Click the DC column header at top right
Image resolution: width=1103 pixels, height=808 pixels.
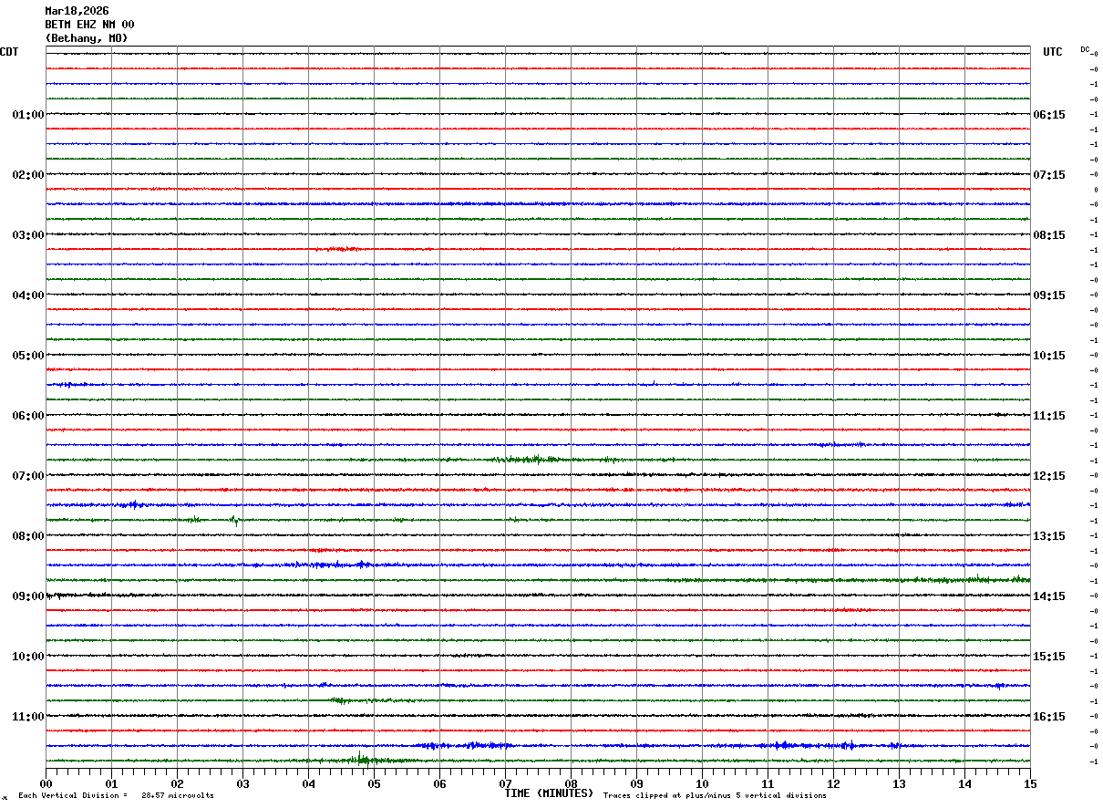click(1085, 49)
